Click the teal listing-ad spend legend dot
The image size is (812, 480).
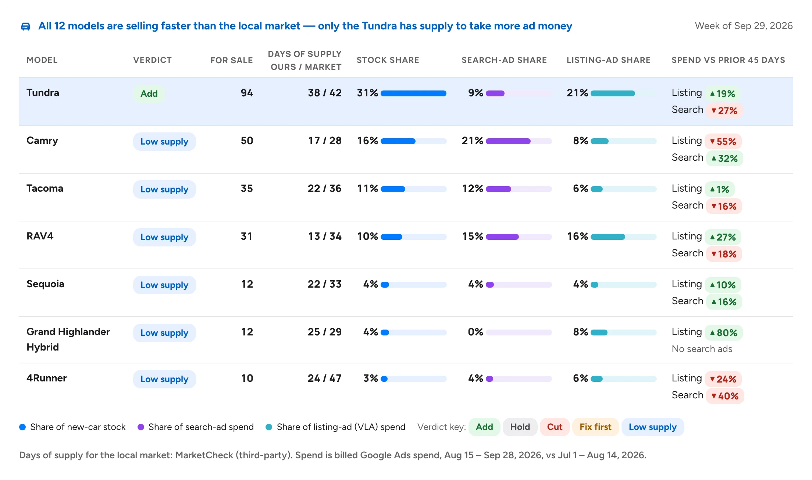click(269, 427)
